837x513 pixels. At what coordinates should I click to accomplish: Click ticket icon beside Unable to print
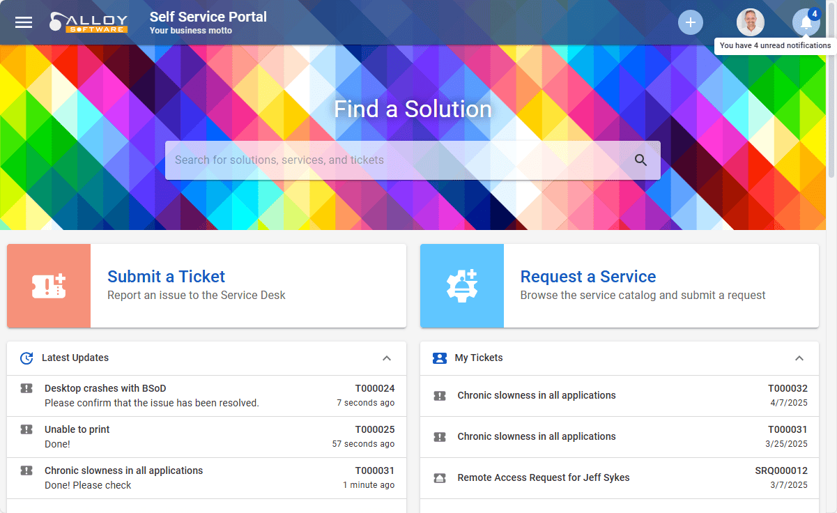click(26, 430)
